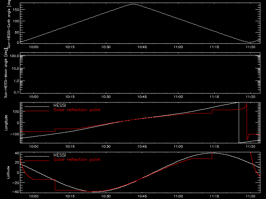
Task: Click the 10:00 time label under Longitude plot
Action: (34, 147)
